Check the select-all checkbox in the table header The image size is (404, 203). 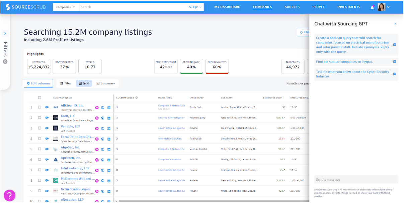(39, 98)
